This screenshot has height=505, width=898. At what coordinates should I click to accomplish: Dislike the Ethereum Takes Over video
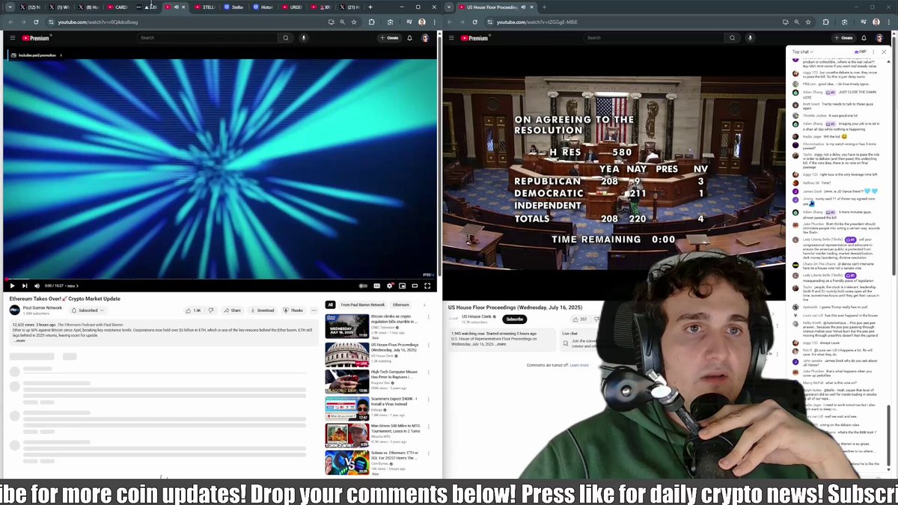pyautogui.click(x=210, y=310)
